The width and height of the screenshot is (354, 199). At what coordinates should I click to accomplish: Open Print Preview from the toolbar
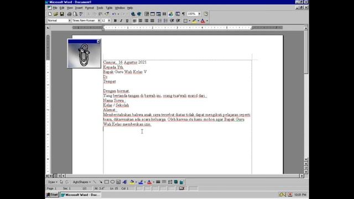pos(75,14)
